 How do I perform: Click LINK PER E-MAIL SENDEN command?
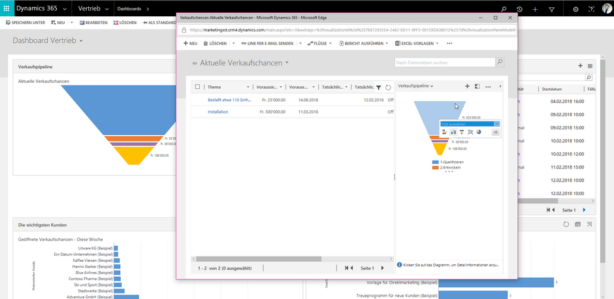click(267, 44)
